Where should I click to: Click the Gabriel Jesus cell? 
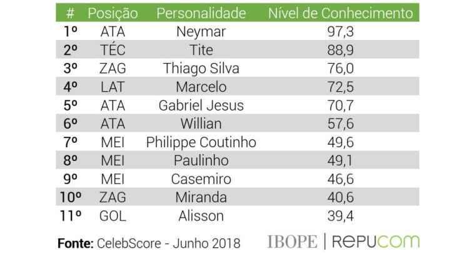point(201,105)
